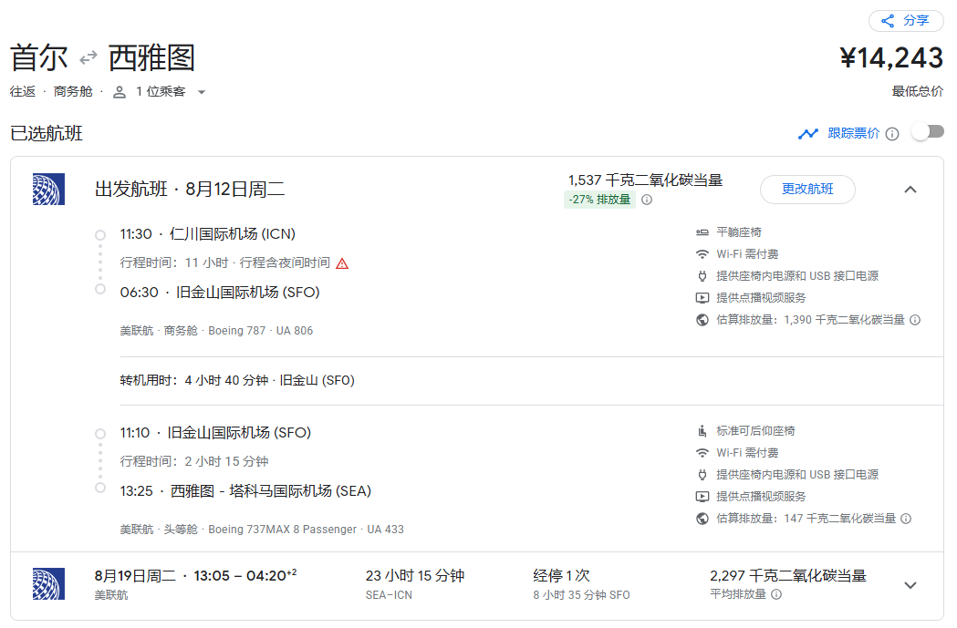Click flight info text ending UA 806

click(x=216, y=331)
